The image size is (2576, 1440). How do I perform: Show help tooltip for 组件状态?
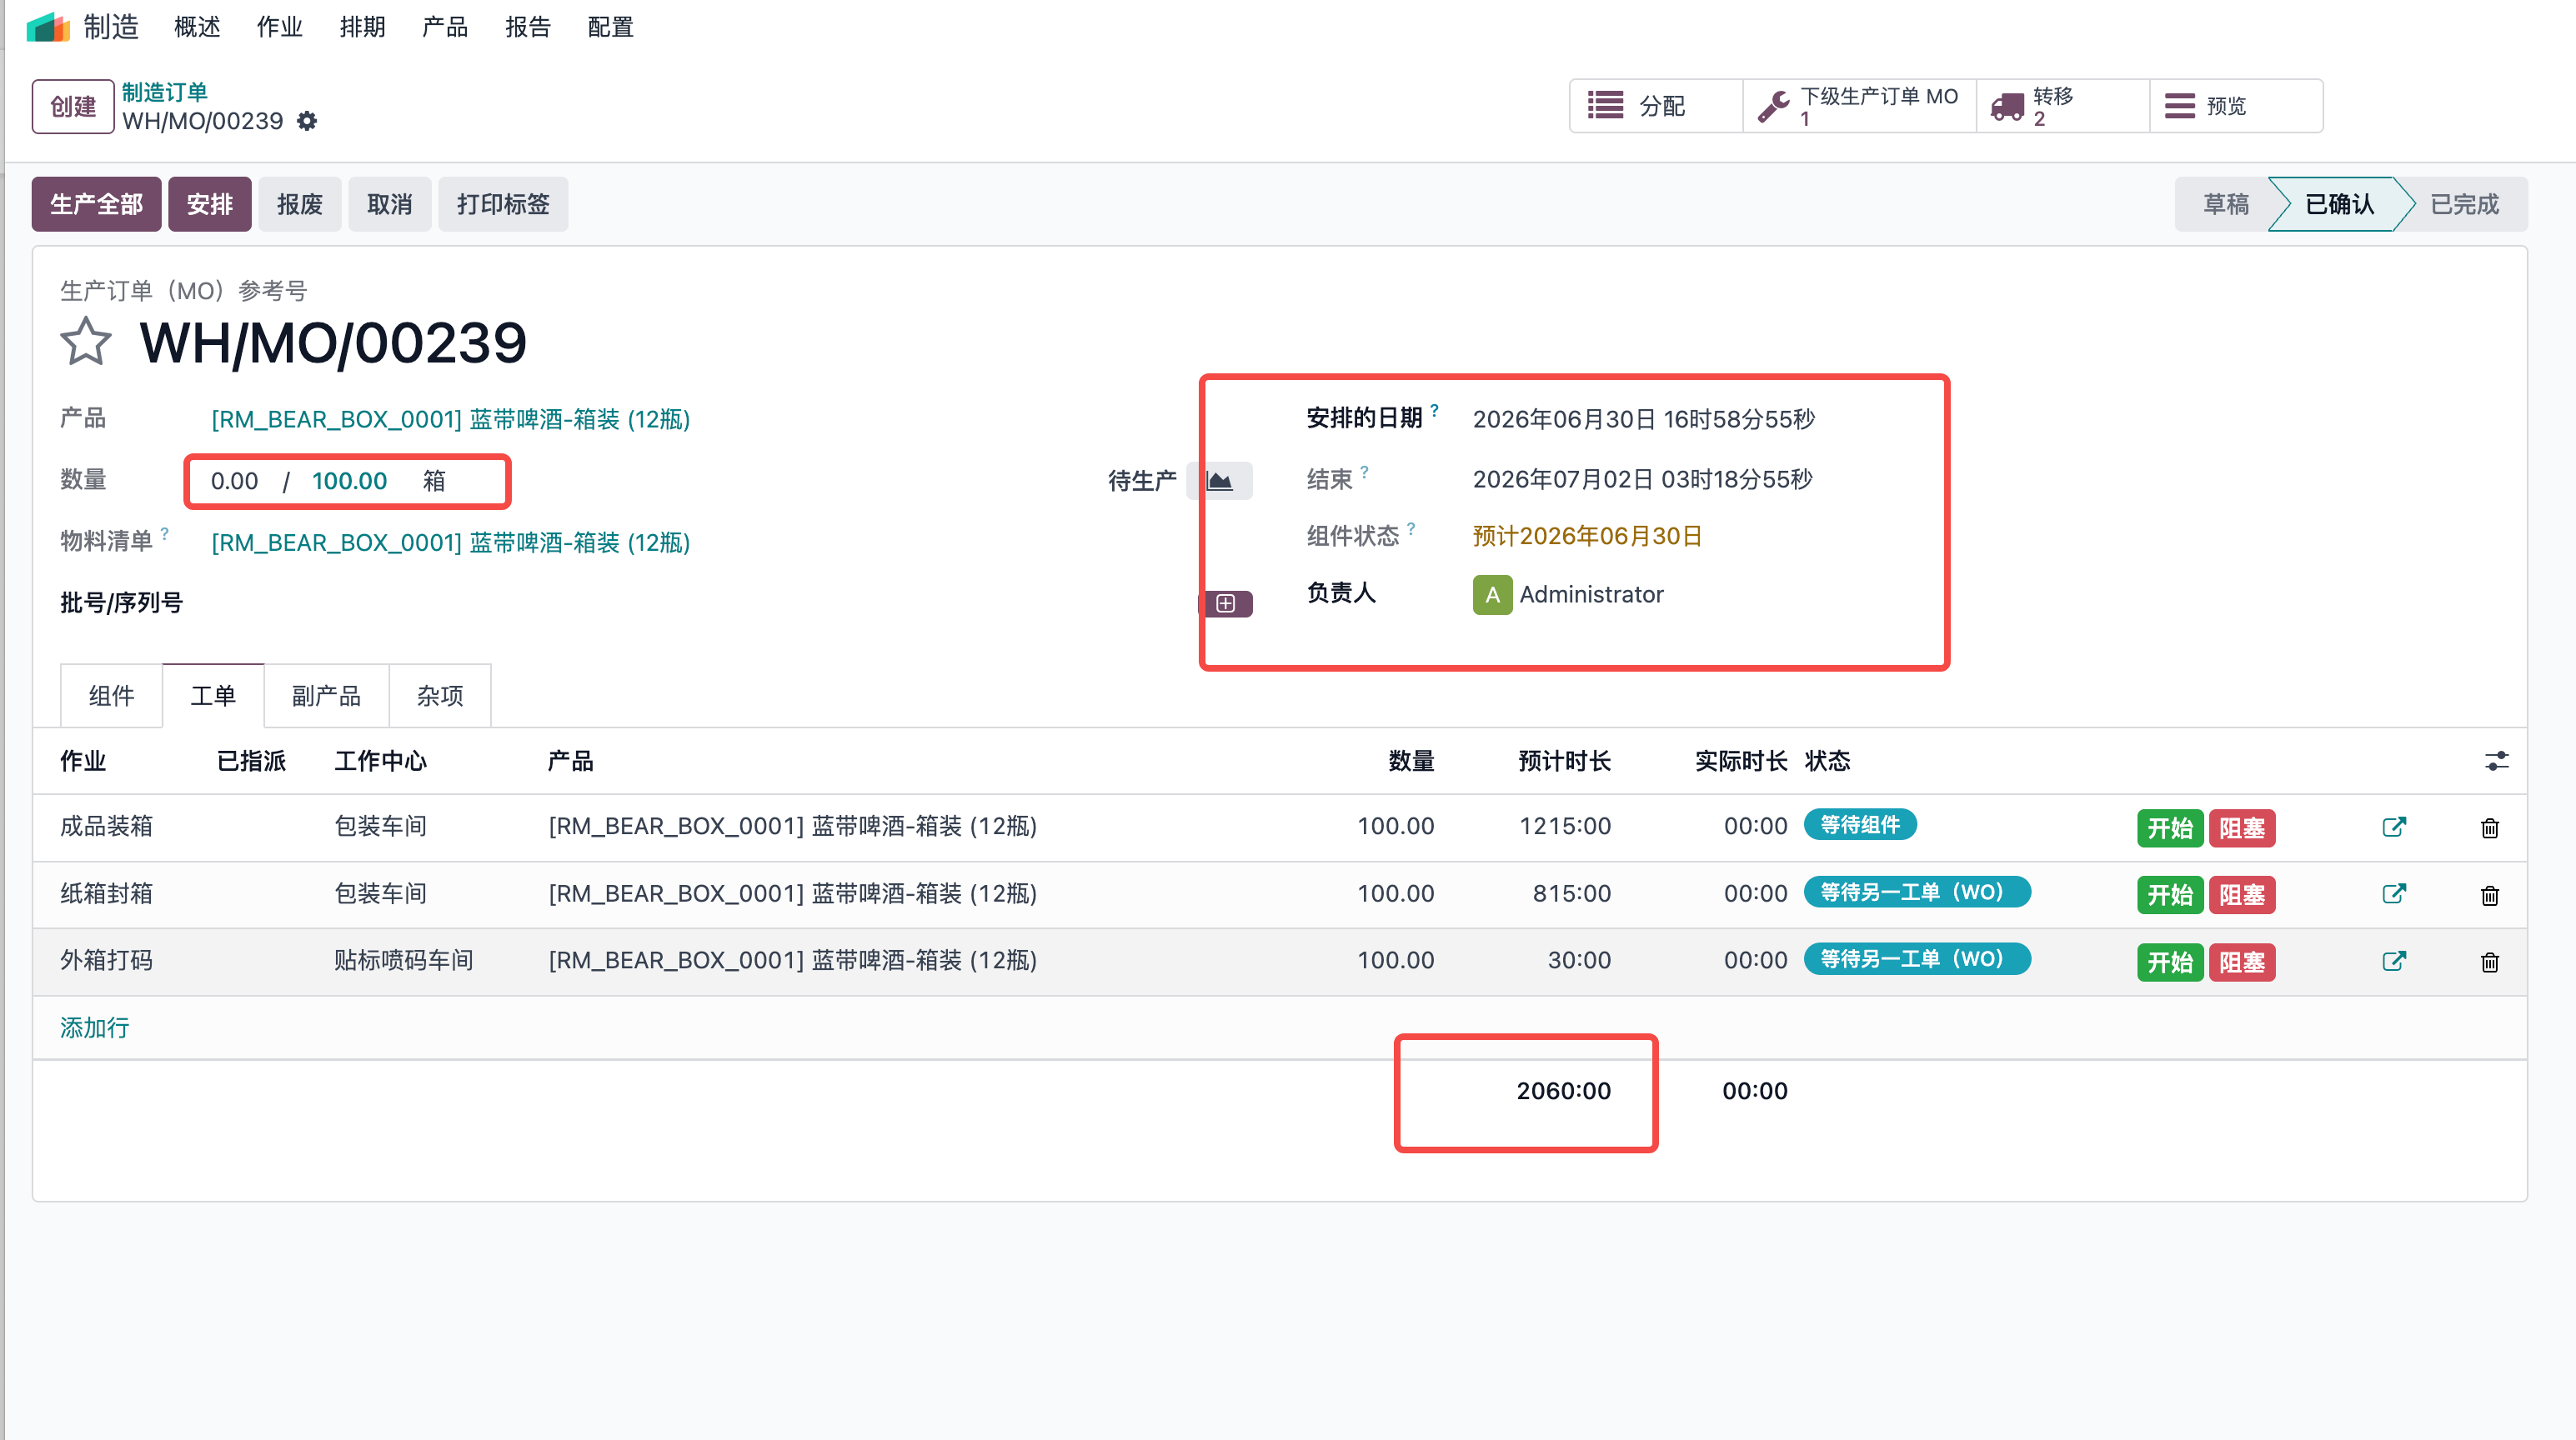tap(1411, 527)
